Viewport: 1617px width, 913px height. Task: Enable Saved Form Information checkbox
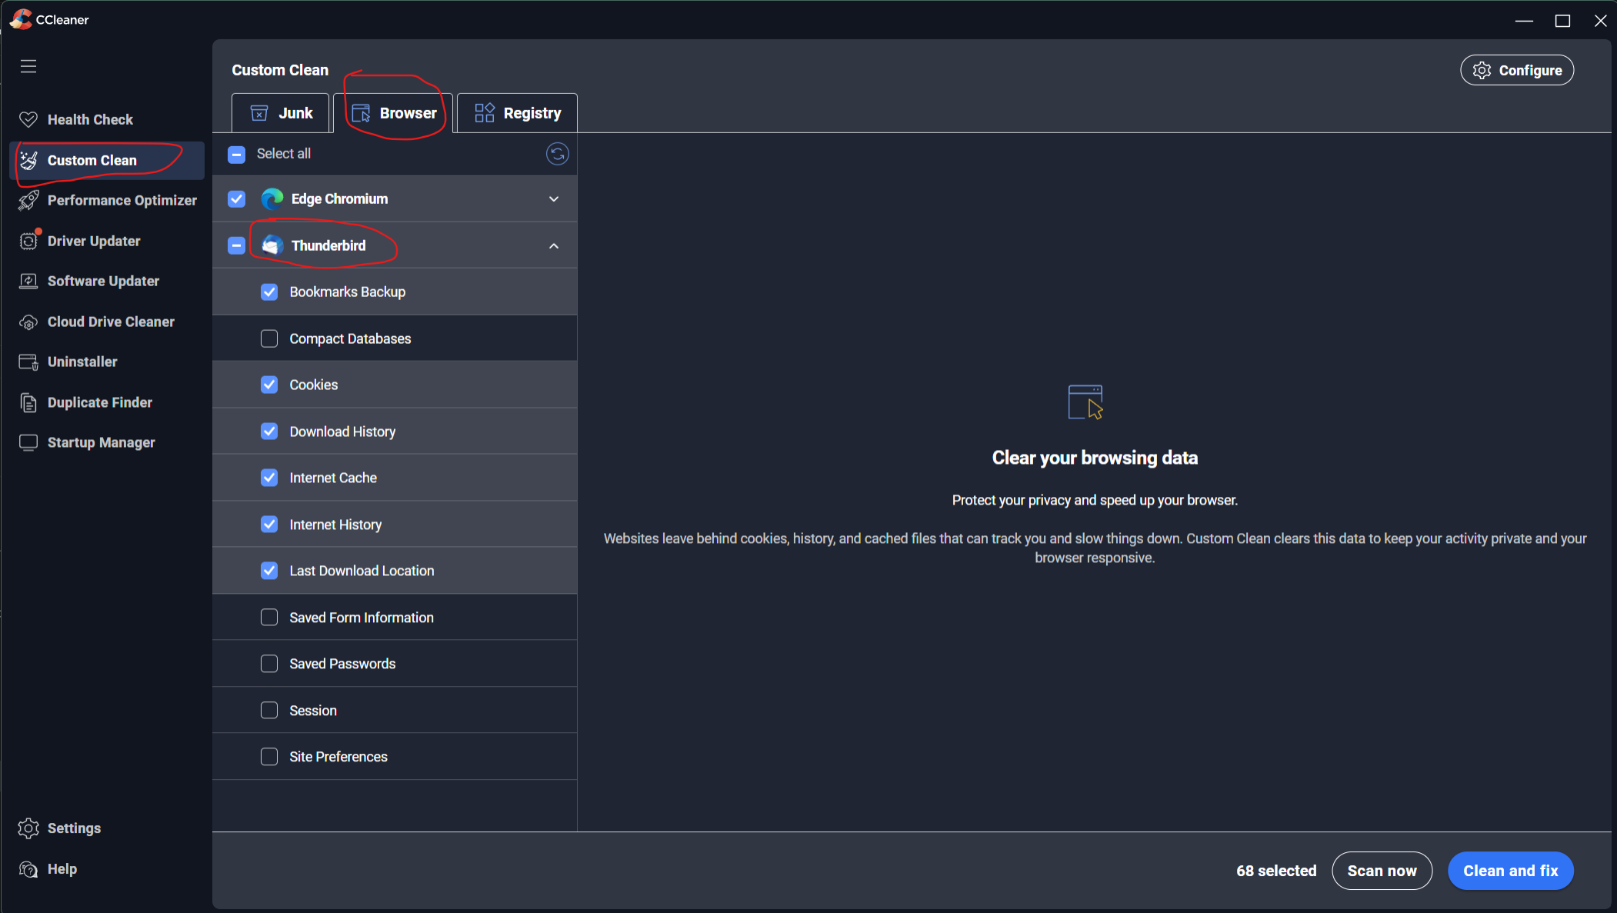(269, 618)
